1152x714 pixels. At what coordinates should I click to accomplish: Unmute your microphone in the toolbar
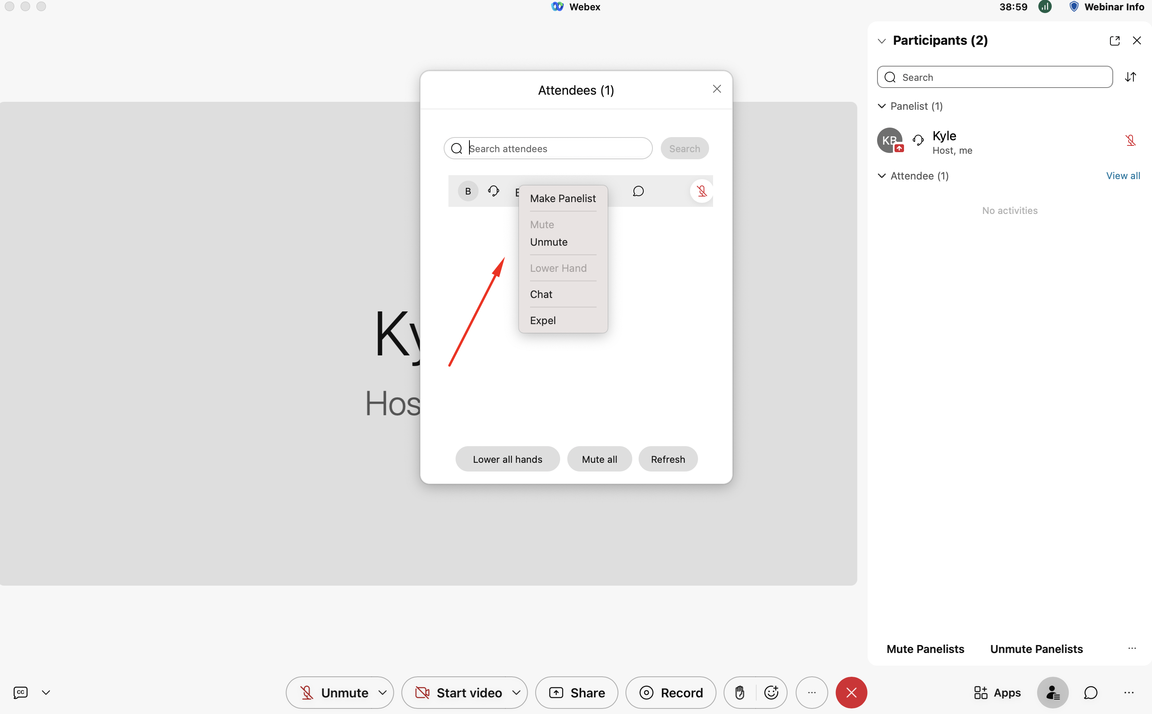[x=334, y=692]
